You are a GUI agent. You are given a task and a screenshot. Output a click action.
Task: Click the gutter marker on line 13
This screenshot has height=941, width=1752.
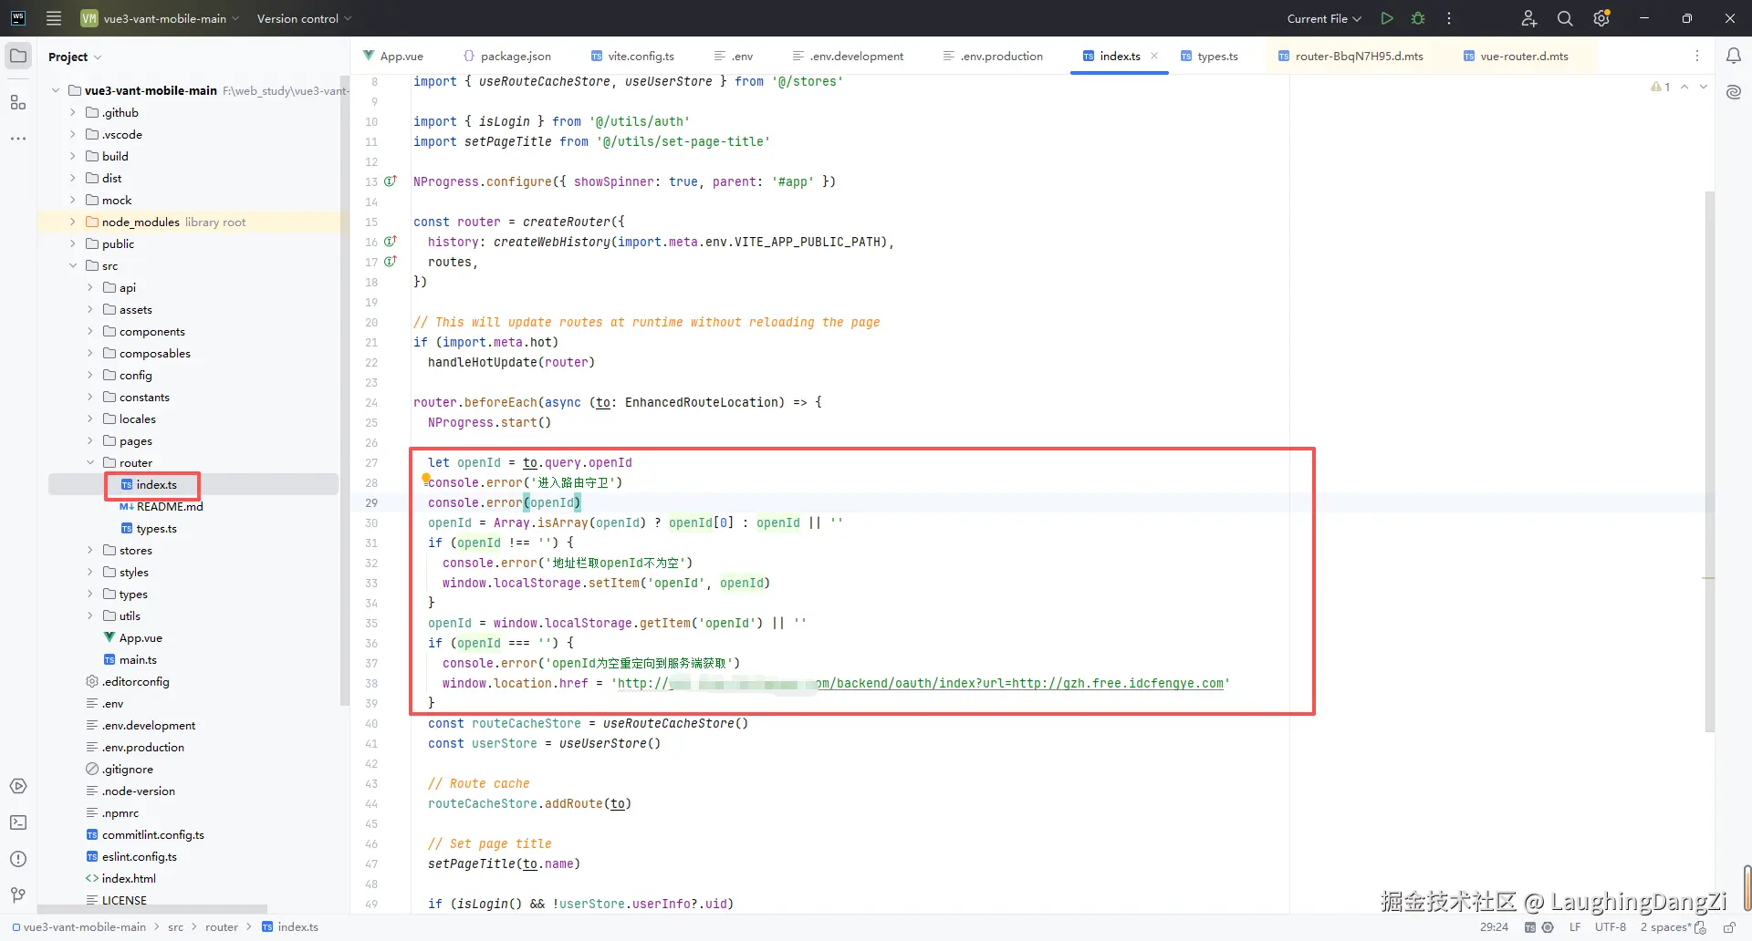pyautogui.click(x=391, y=181)
